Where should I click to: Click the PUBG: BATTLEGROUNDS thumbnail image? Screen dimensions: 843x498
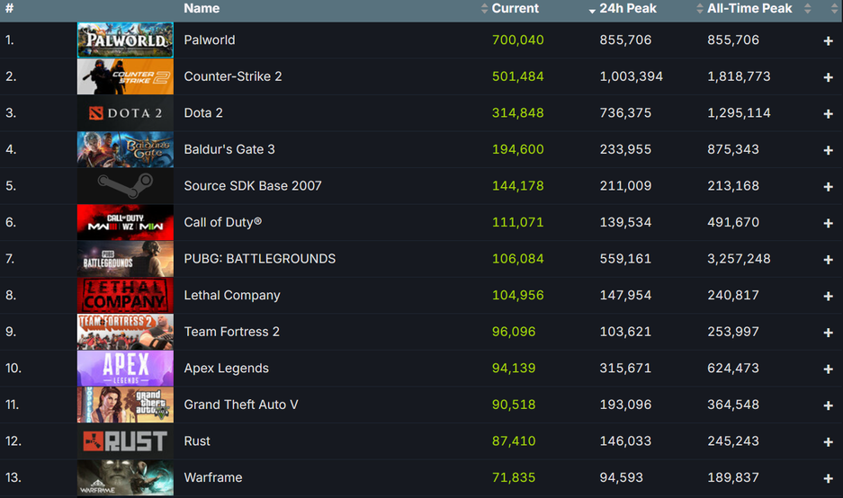[x=125, y=259]
